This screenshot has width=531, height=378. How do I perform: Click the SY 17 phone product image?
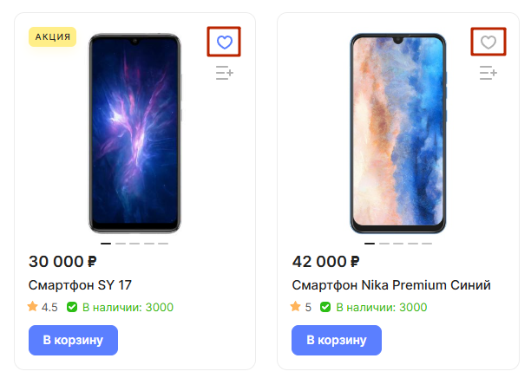[x=134, y=134]
